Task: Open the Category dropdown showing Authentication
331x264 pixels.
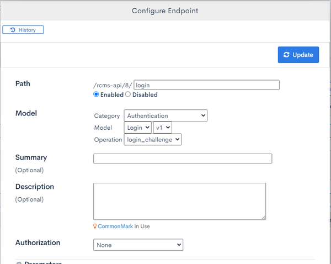Action: tap(165, 115)
